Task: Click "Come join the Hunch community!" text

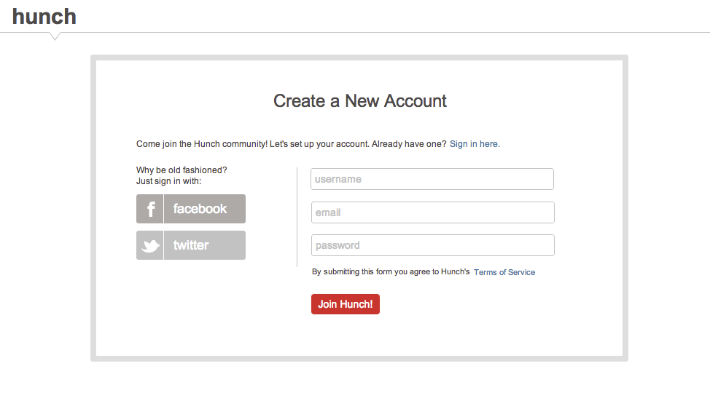Action: pos(202,144)
